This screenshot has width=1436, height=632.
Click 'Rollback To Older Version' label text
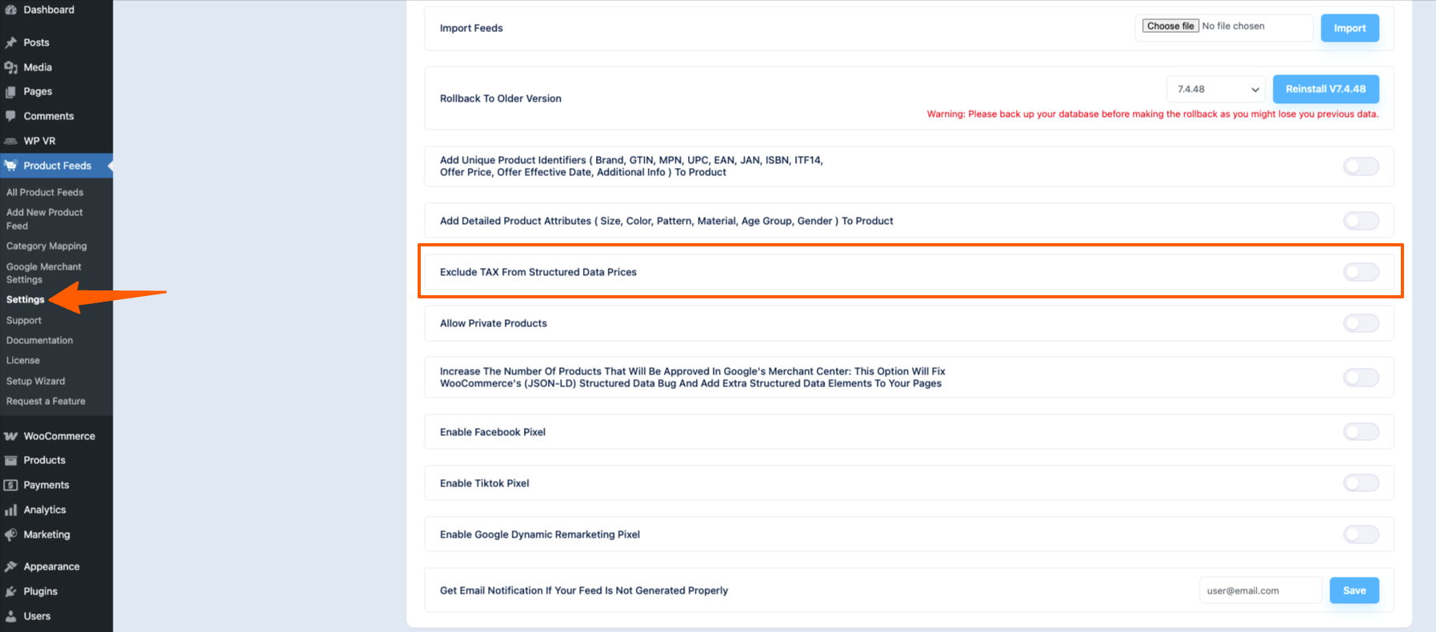(501, 98)
